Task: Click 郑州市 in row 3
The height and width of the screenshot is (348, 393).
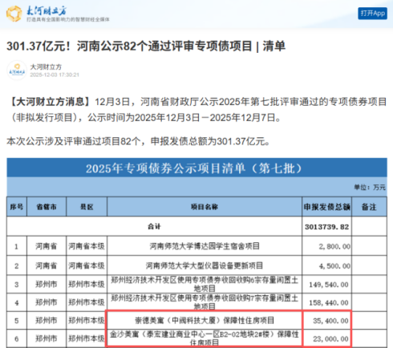Action: [47, 284]
